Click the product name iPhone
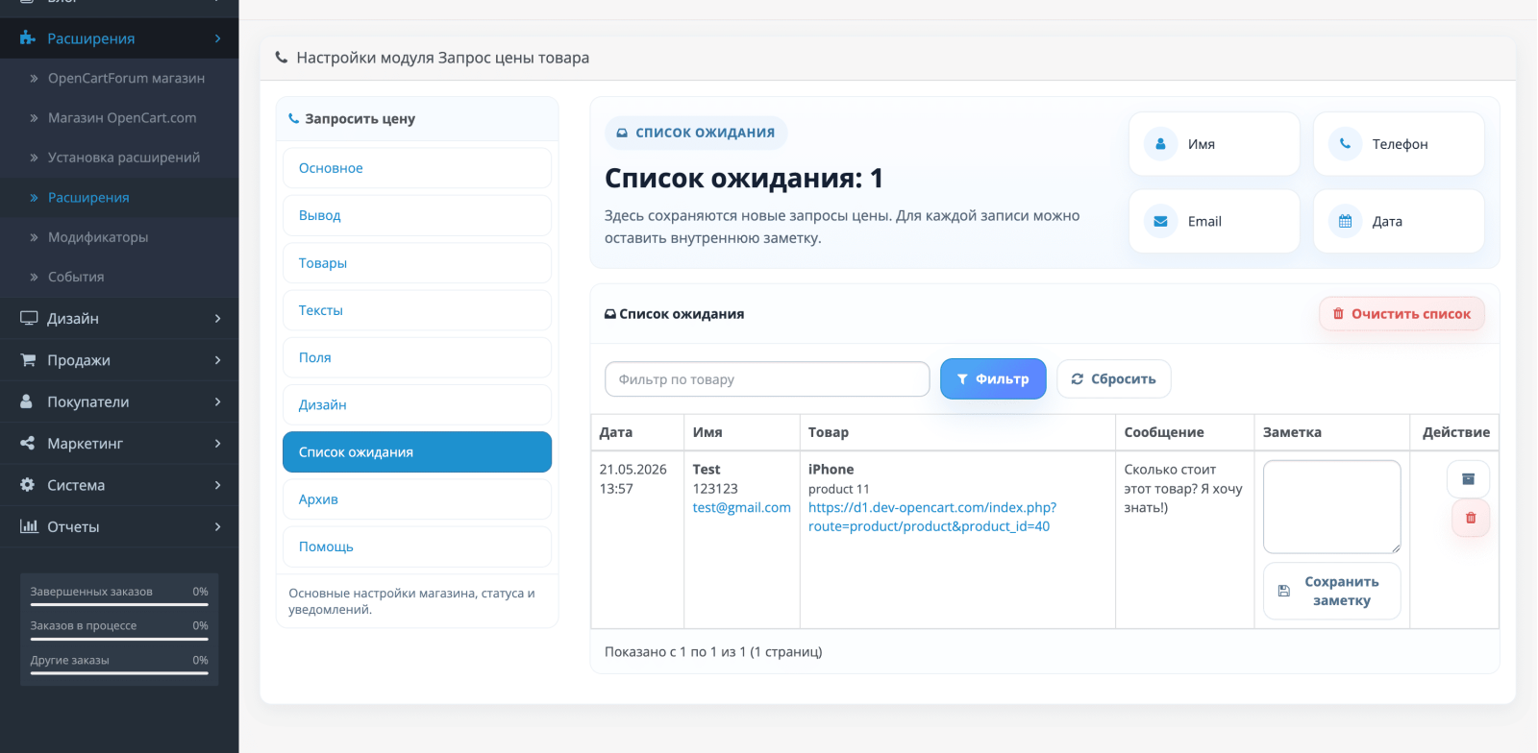This screenshot has width=1538, height=753. tap(831, 470)
